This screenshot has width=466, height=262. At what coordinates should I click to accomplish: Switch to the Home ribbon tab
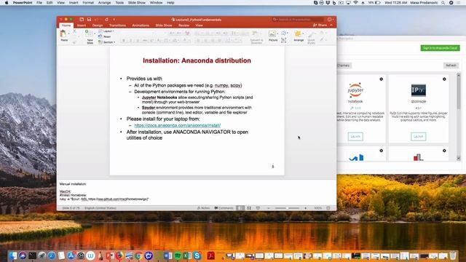click(66, 25)
